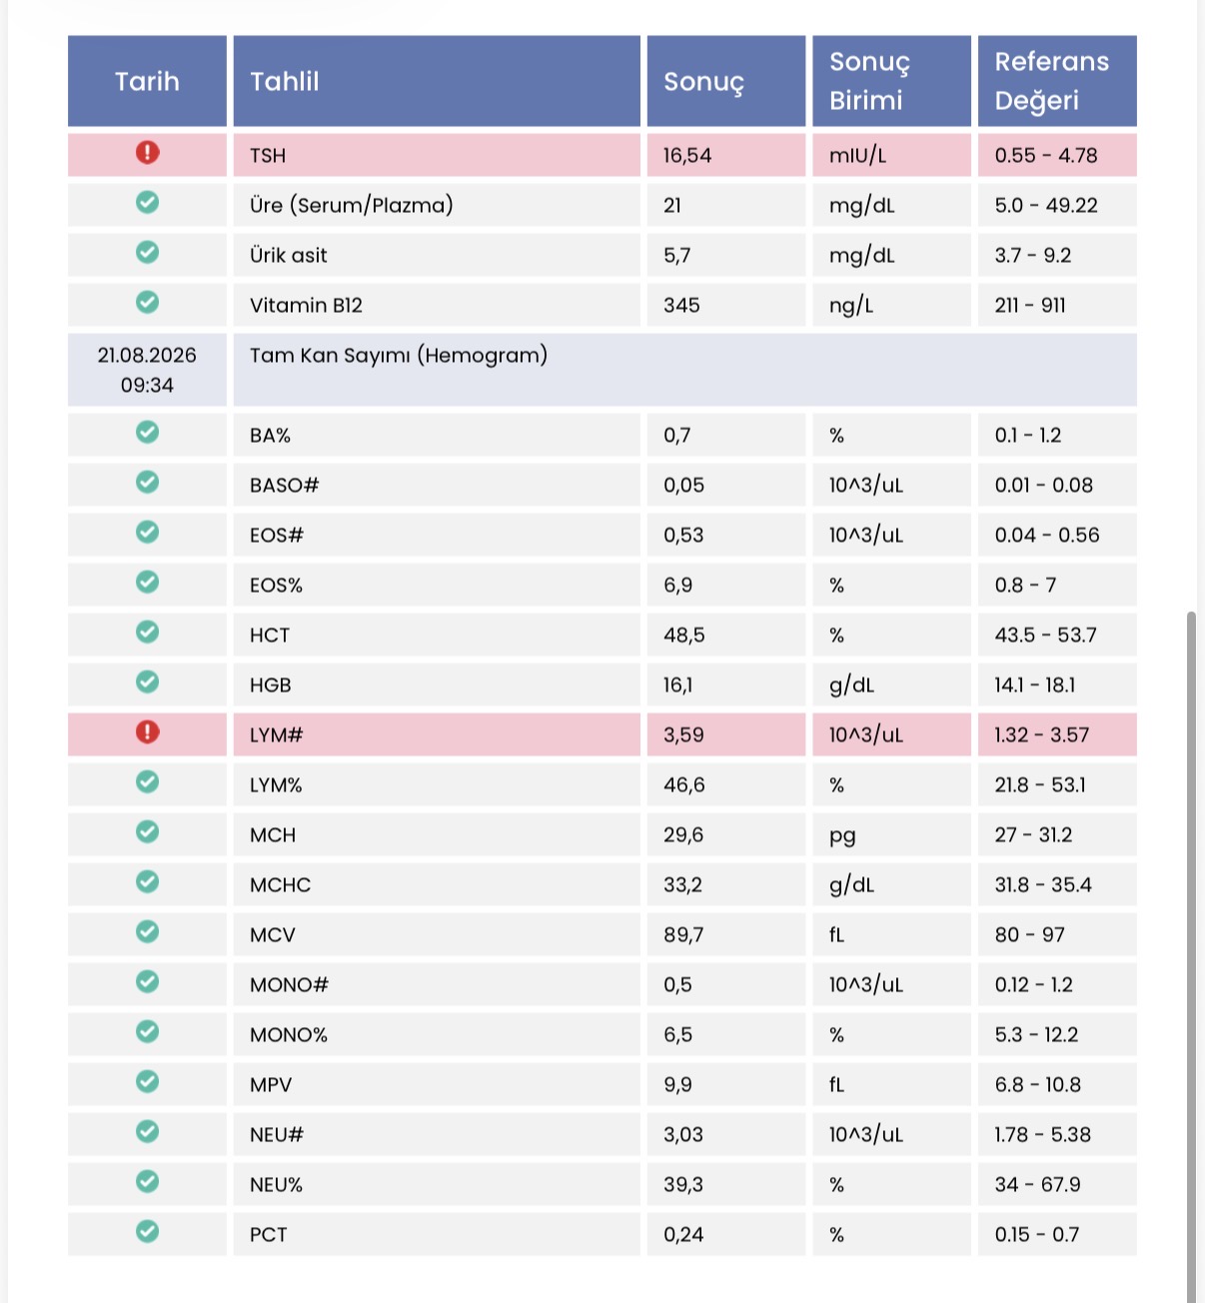Click the green check beside MCV
The height and width of the screenshot is (1303, 1205).
pyautogui.click(x=147, y=931)
